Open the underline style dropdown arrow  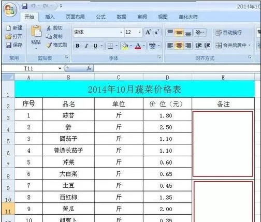point(102,46)
